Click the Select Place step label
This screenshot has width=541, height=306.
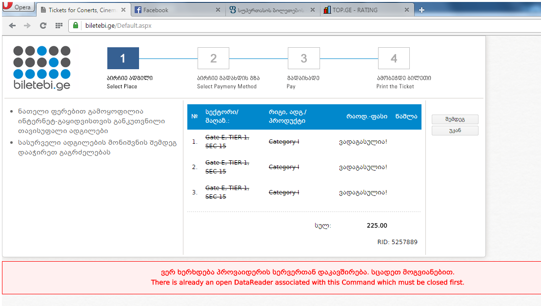point(122,87)
